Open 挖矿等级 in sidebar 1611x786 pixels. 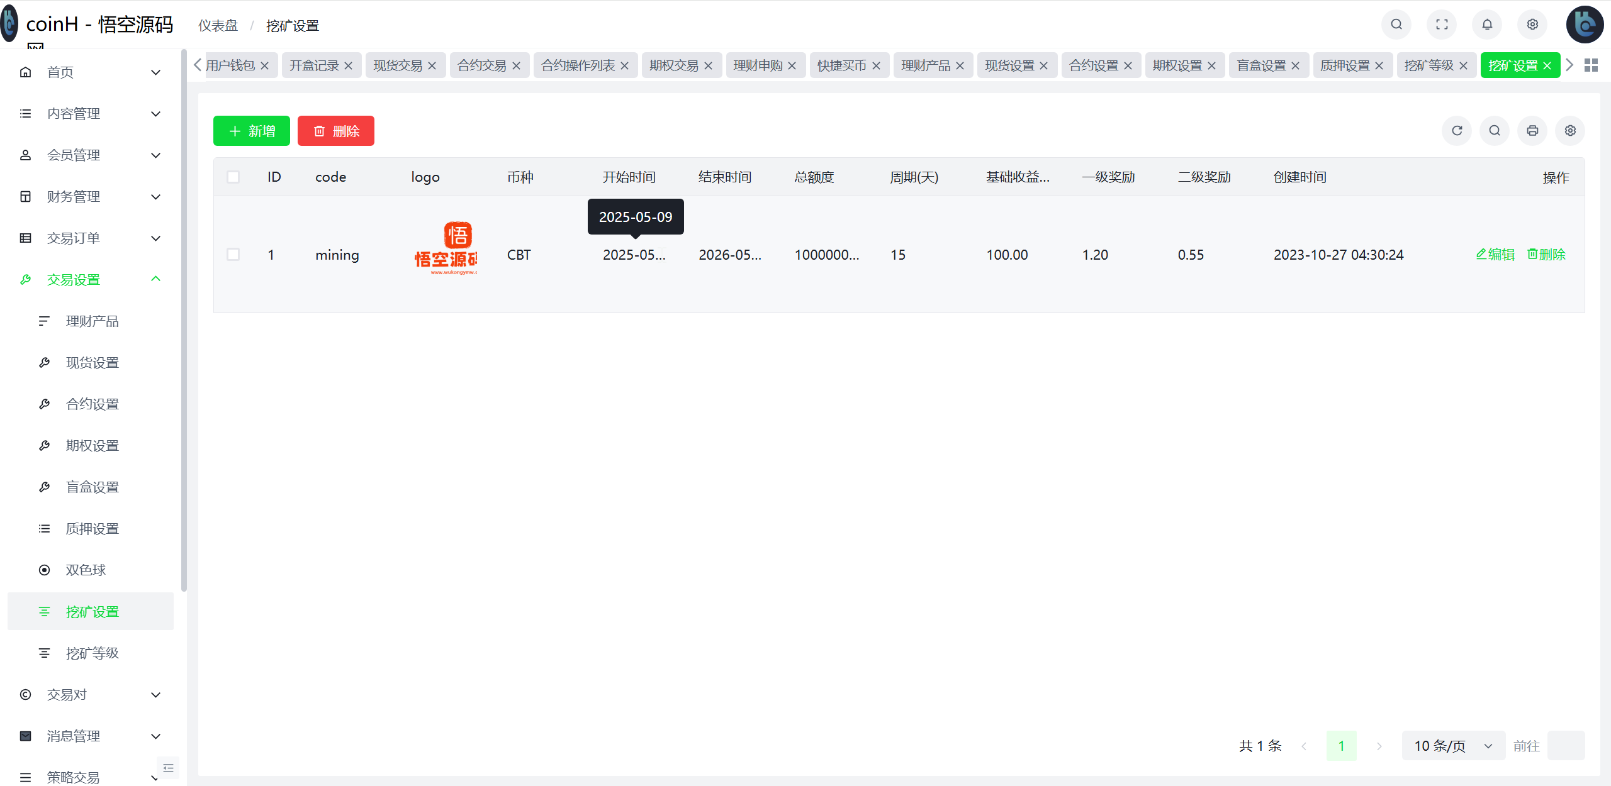(91, 653)
